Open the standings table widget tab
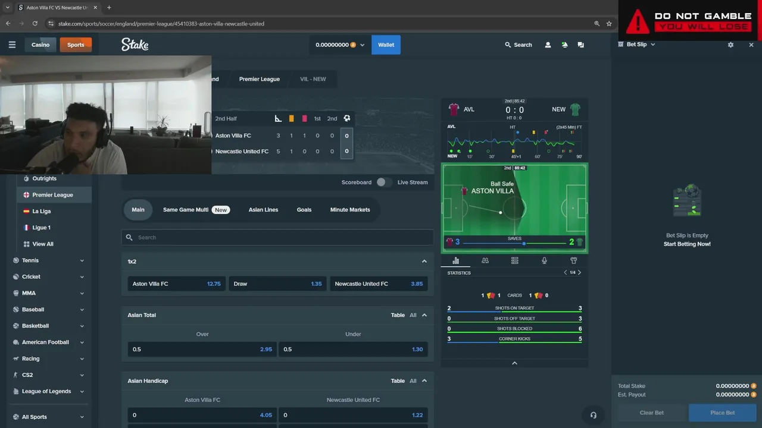The width and height of the screenshot is (762, 428). [x=514, y=260]
